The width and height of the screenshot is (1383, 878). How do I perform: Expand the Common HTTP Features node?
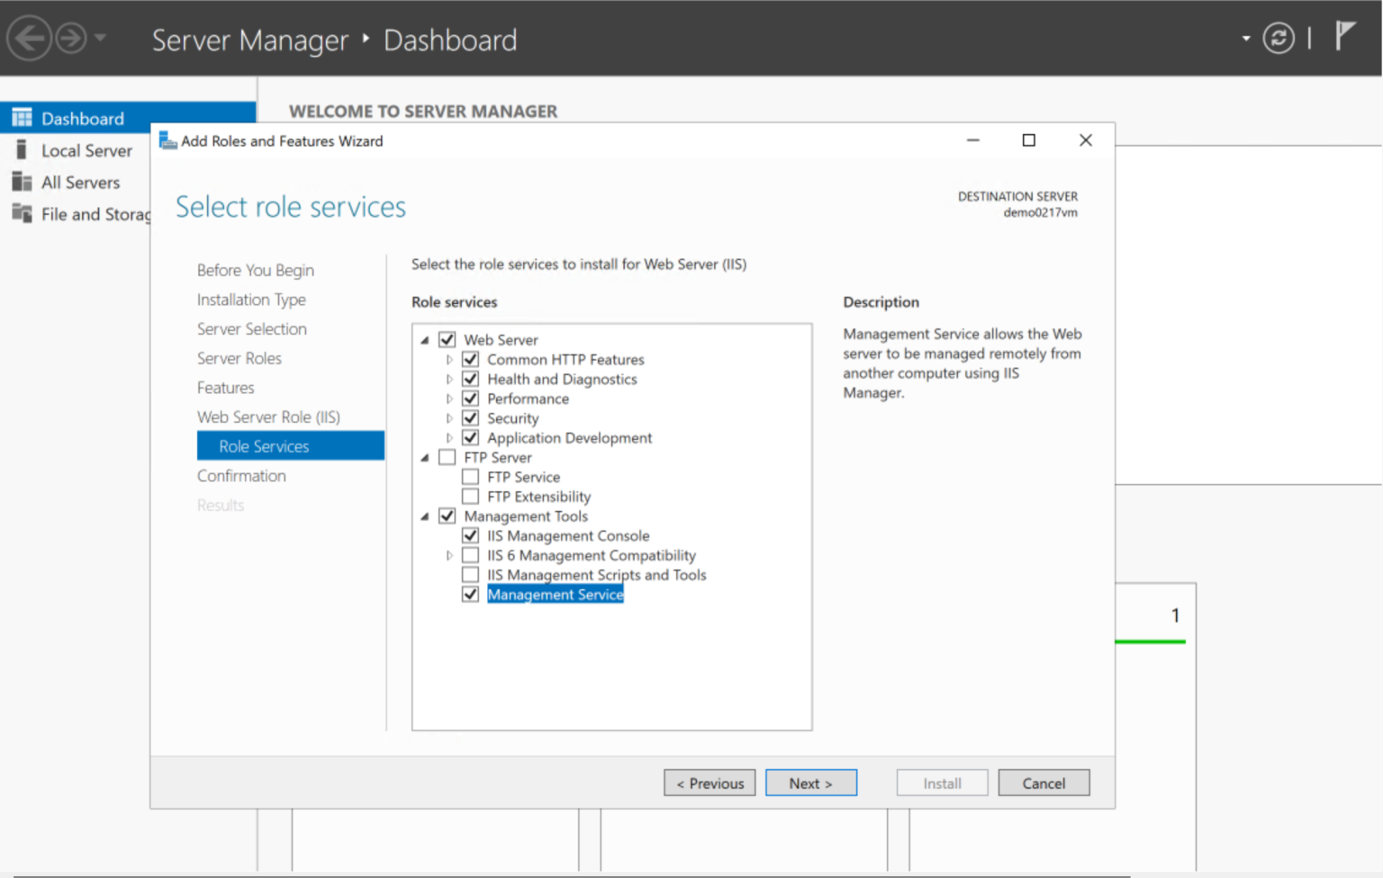coord(449,359)
